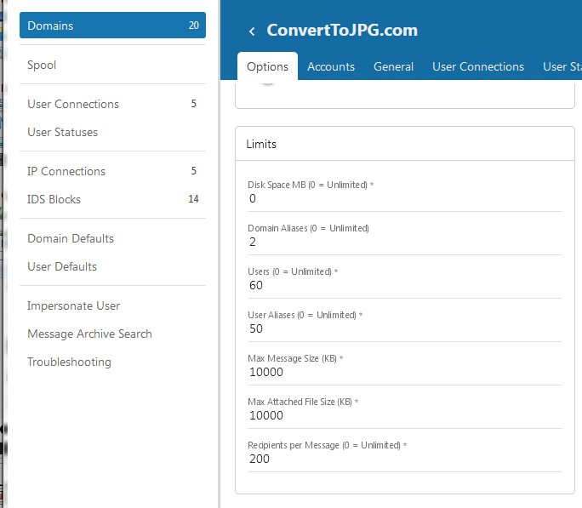
Task: Open the User Connections tab
Action: coord(477,66)
